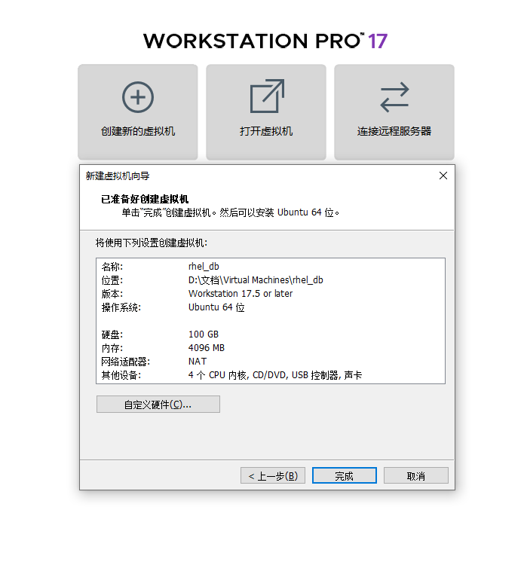The height and width of the screenshot is (568, 524).
Task: Click 完成 to create the VM
Action: [344, 475]
